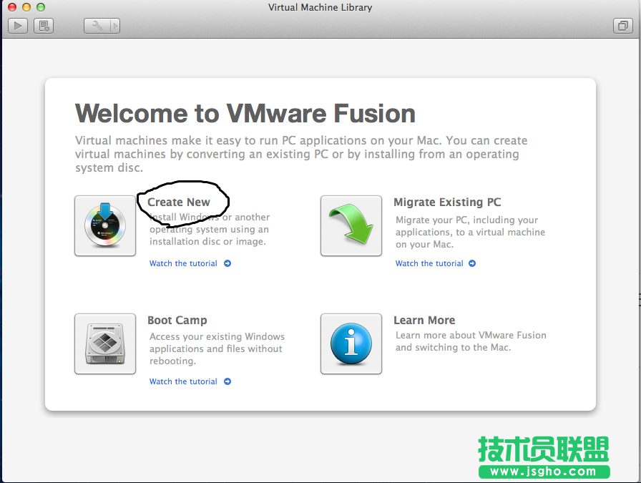Start the virtual machine with the play icon
This screenshot has width=641, height=483.
click(x=17, y=25)
